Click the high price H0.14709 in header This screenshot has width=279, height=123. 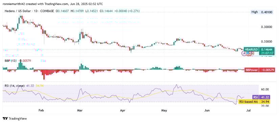pos(77,11)
